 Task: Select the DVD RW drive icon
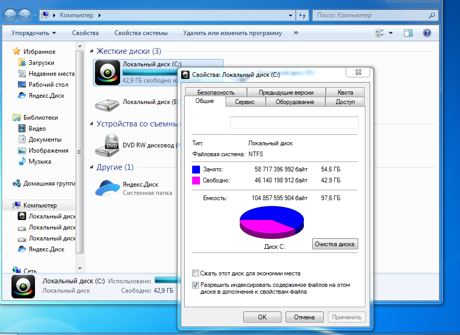click(107, 145)
